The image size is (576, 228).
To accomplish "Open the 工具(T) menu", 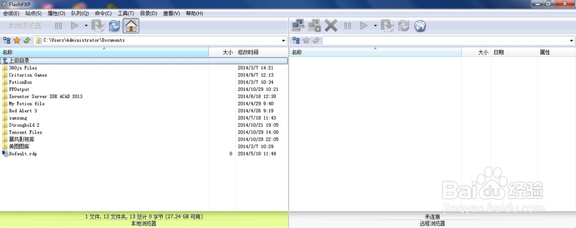I will pos(126,13).
